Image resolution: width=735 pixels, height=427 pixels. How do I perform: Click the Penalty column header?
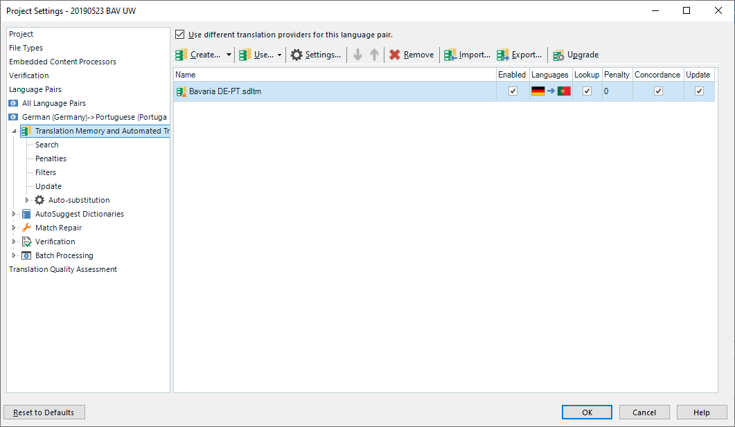pyautogui.click(x=617, y=75)
